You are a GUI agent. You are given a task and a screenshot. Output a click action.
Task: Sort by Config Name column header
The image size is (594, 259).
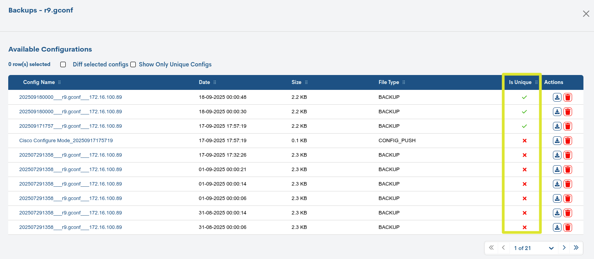coord(39,82)
